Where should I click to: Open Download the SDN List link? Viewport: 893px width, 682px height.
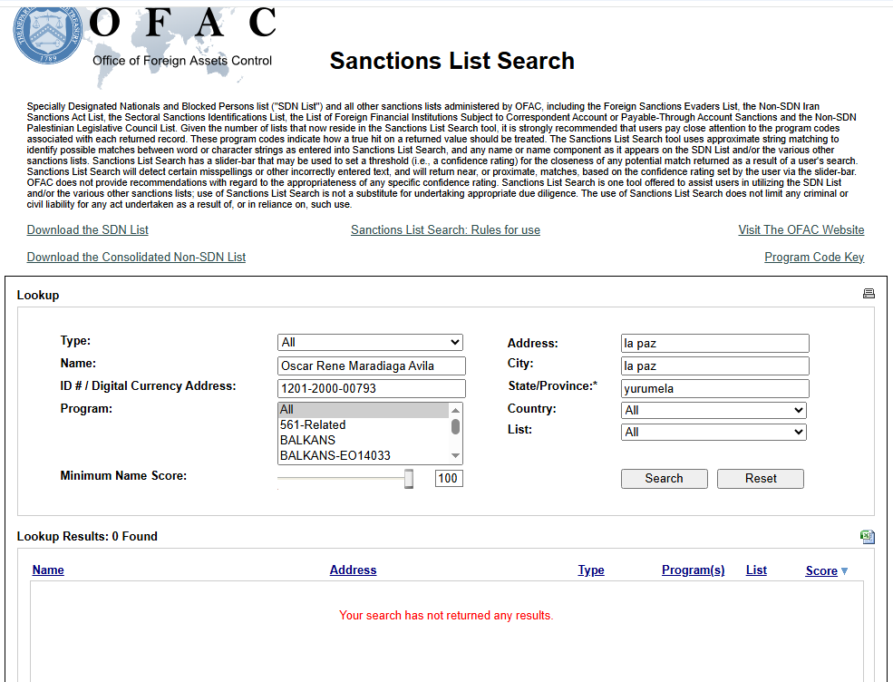[x=88, y=230]
